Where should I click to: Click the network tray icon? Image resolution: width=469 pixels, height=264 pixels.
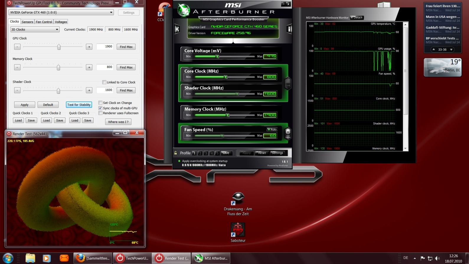click(x=430, y=258)
